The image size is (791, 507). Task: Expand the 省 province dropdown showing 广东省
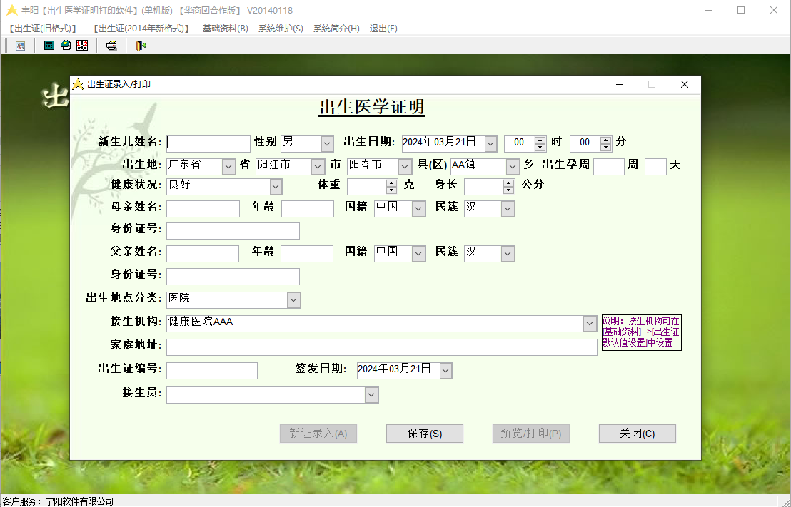(228, 166)
